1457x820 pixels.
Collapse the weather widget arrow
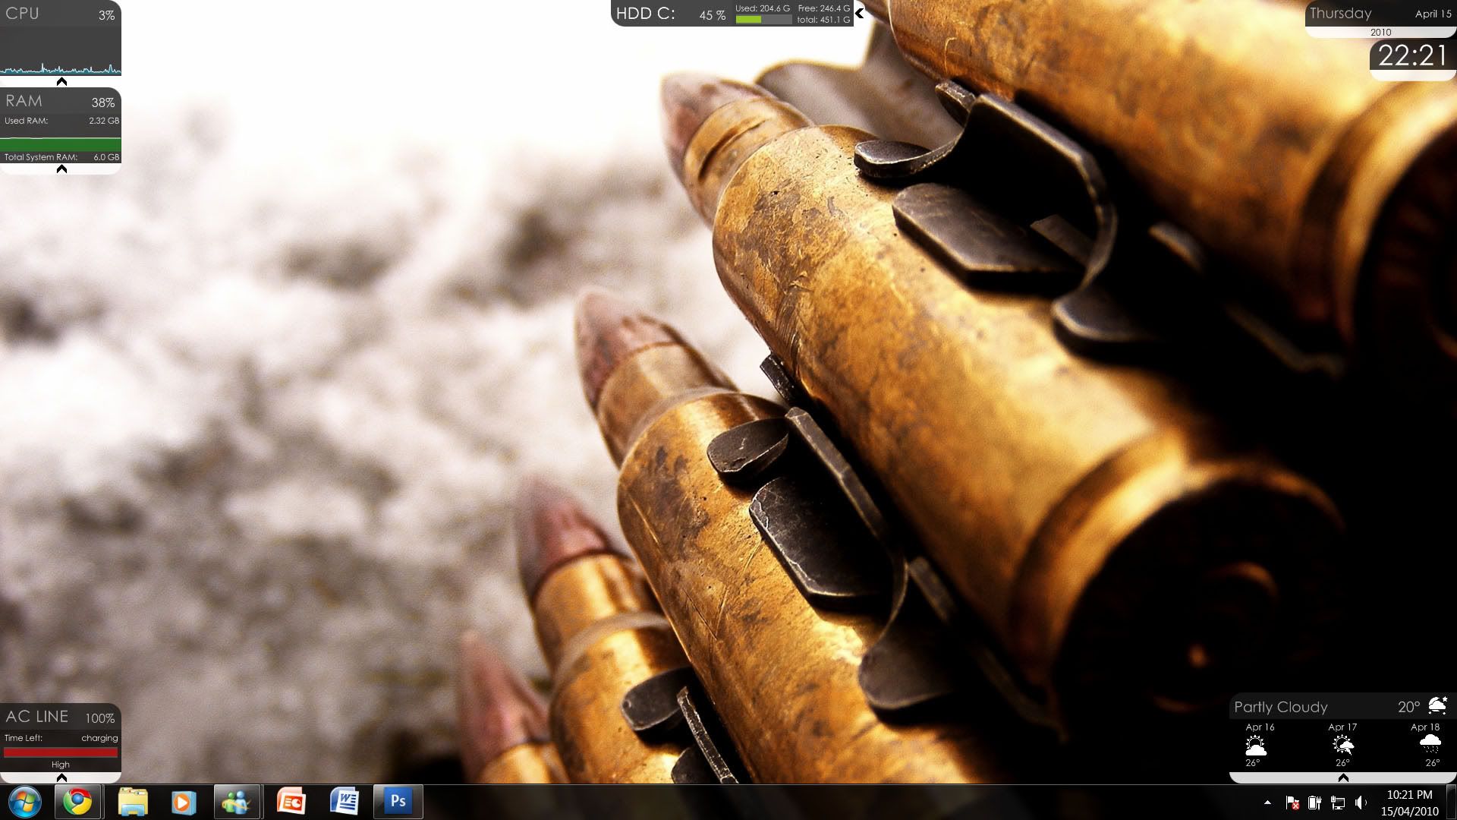(1342, 777)
